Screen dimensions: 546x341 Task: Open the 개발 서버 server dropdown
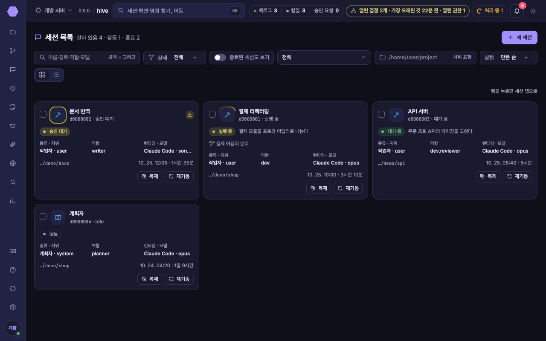(x=54, y=11)
